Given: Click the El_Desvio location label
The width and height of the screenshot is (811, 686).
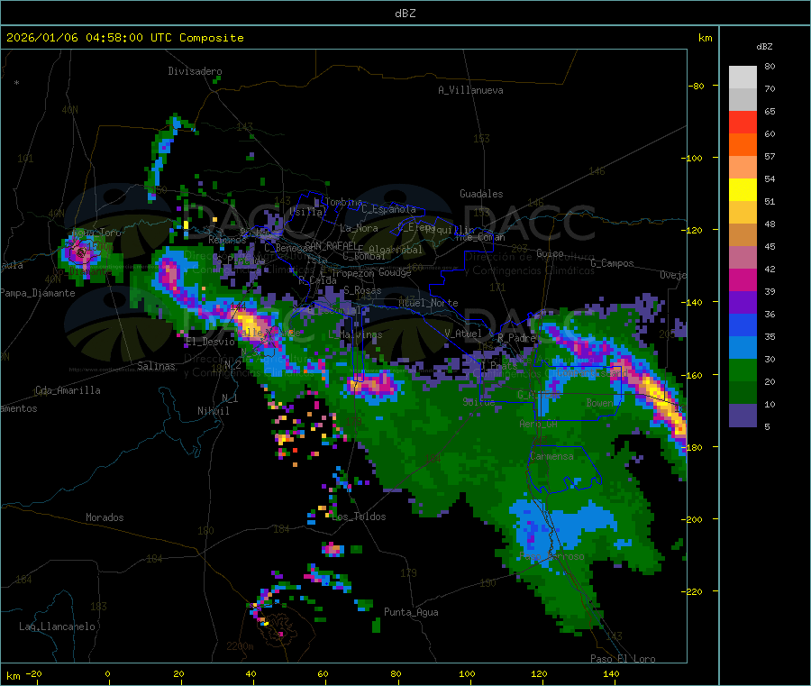Looking at the screenshot, I should (210, 342).
